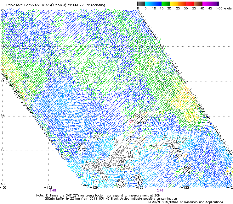
Task: Pick the brown 35–40 knots legend swatch
Action: 198,4
